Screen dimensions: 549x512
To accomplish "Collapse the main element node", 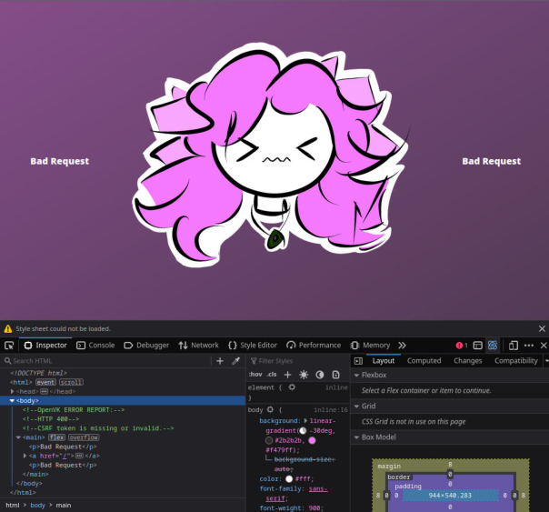I will [18, 437].
